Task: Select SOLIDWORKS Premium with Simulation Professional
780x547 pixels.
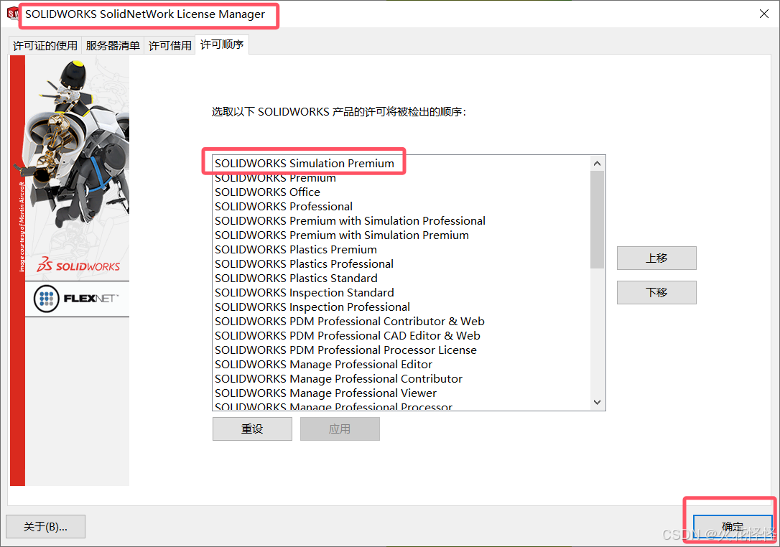Action: tap(401, 221)
